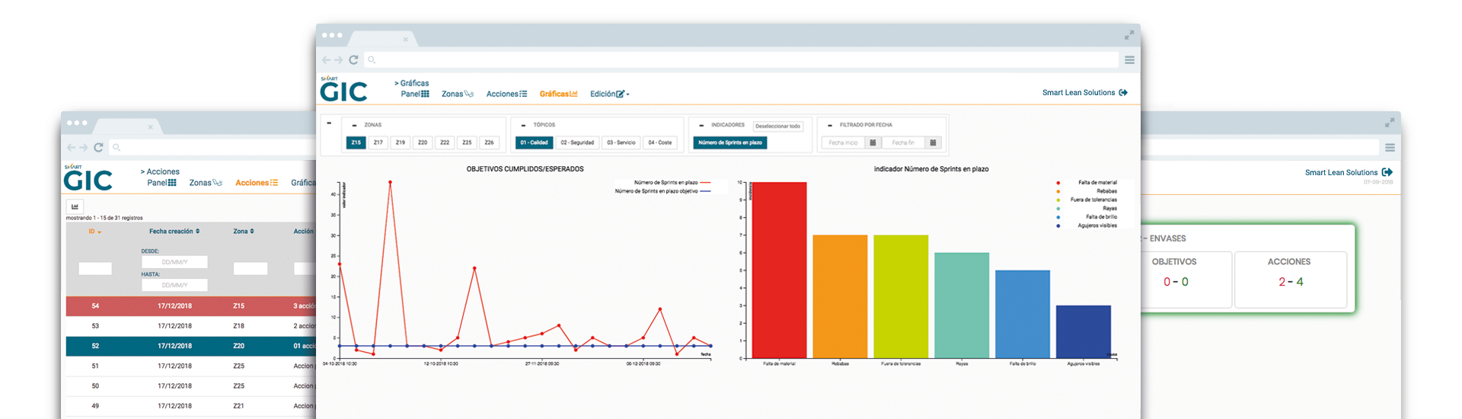Click the Fecha fin date field
The height and width of the screenshot is (419, 1462).
coord(903,142)
